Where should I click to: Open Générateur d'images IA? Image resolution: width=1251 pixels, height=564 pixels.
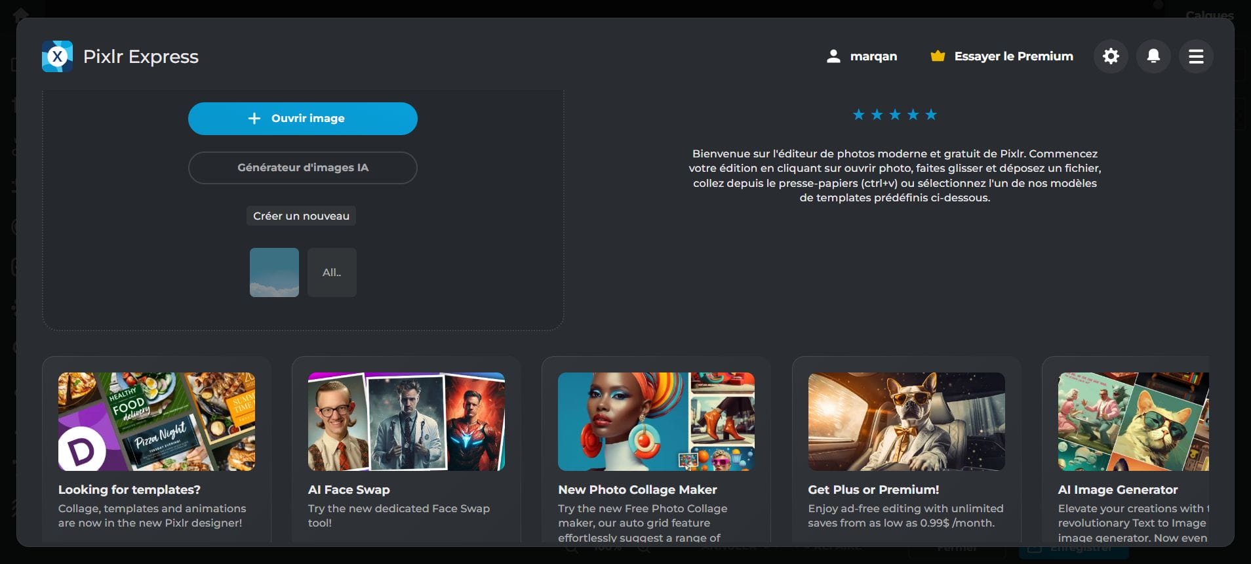click(302, 168)
